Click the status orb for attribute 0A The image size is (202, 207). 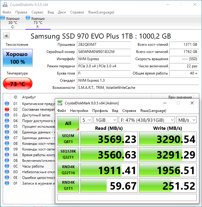(x=7, y=155)
